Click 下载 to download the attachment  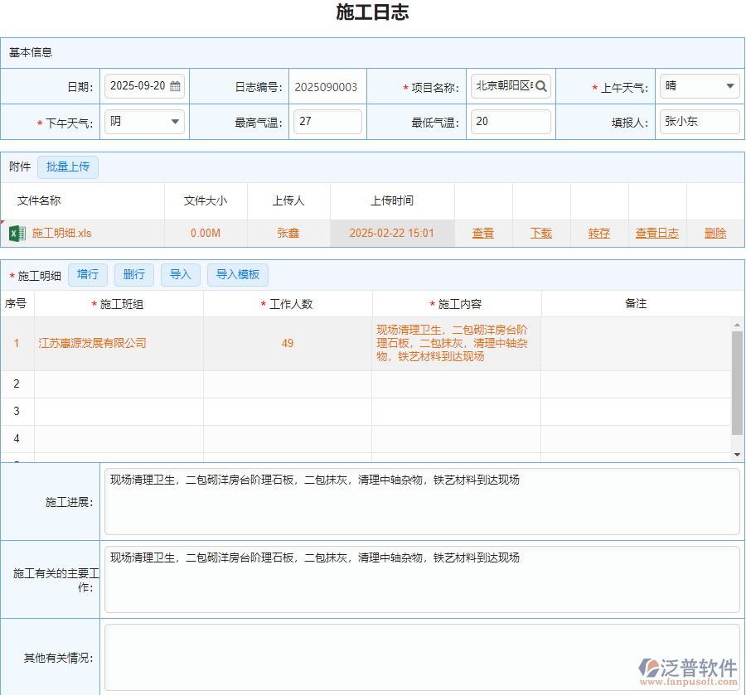(540, 233)
